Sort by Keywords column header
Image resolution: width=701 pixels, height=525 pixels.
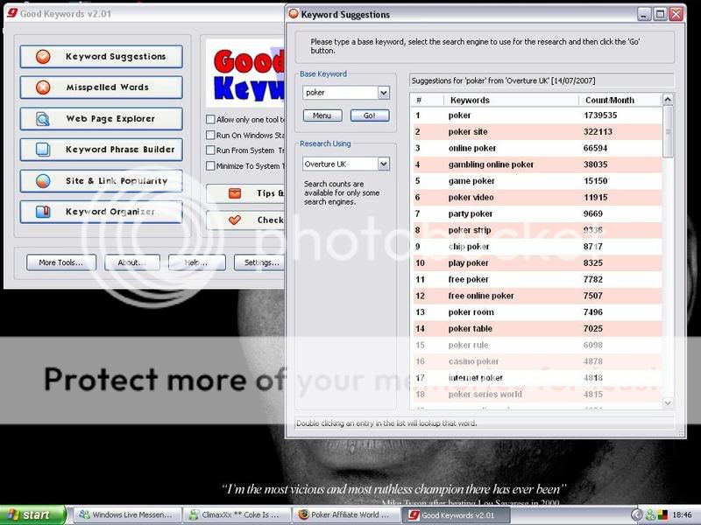(511, 100)
